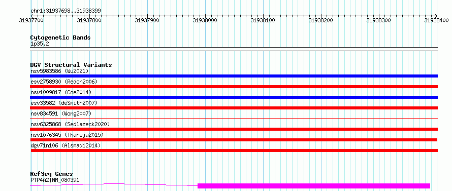Select variant label nsv1009817 (Coe2014)
452x191 pixels.
(61, 92)
